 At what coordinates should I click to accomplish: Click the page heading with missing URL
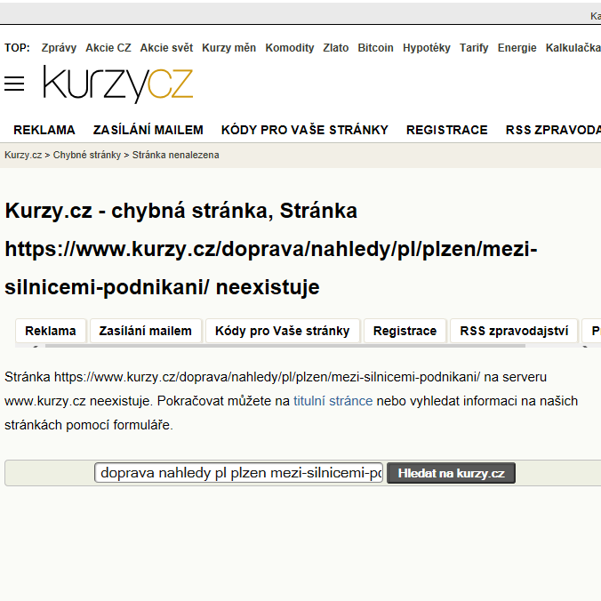[x=271, y=249]
